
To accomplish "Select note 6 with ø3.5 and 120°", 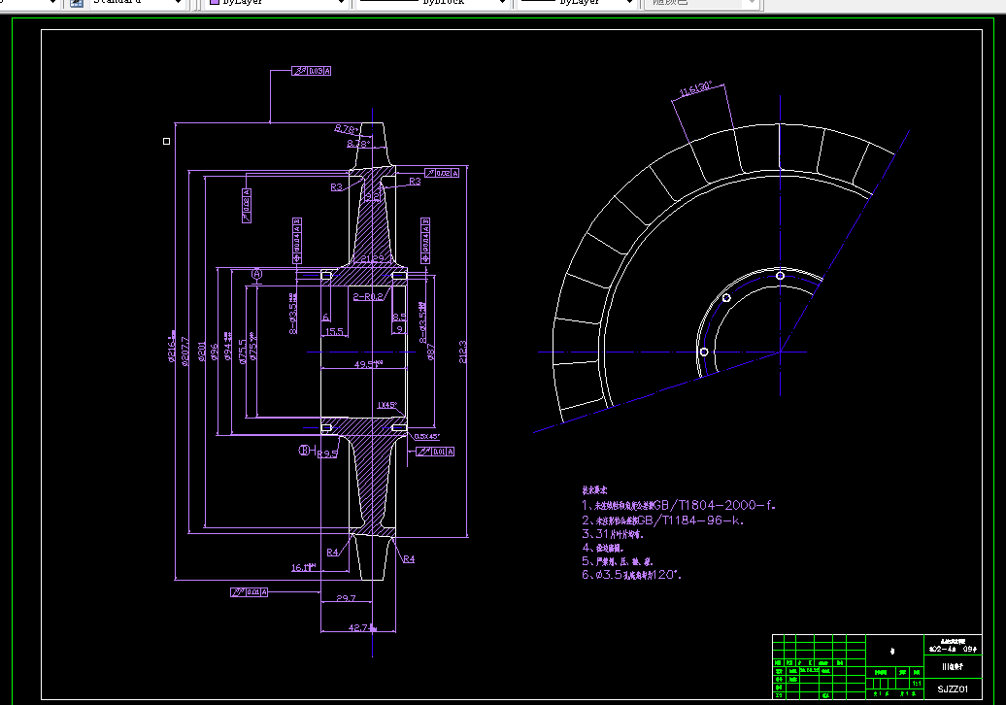I will 631,575.
